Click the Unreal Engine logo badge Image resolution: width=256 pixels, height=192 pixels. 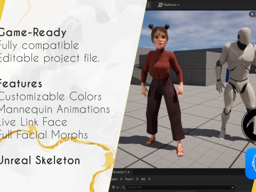[x=249, y=125]
